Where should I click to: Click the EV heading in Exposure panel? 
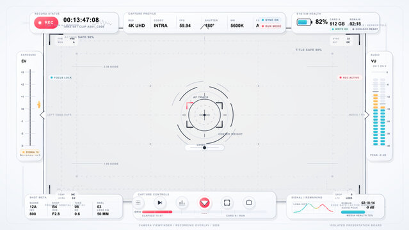tap(24, 61)
